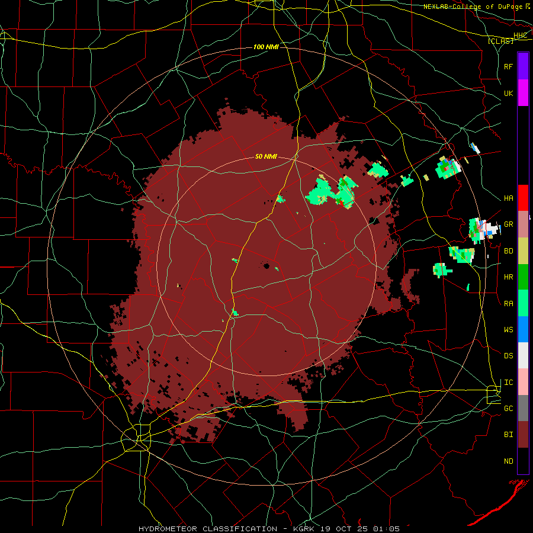Image resolution: width=533 pixels, height=533 pixels.
Task: Click the RF legend label
Action: [509, 66]
